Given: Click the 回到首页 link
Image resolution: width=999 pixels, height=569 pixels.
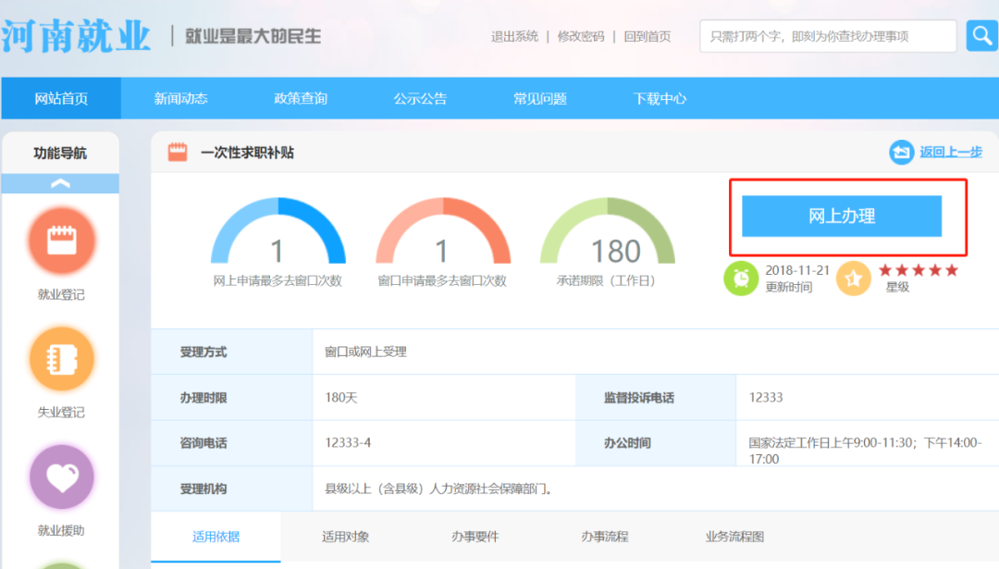Looking at the screenshot, I should click(647, 36).
